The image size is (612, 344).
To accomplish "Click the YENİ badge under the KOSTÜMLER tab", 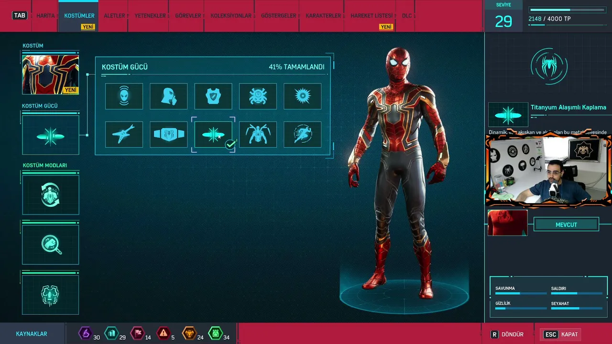I will [88, 27].
